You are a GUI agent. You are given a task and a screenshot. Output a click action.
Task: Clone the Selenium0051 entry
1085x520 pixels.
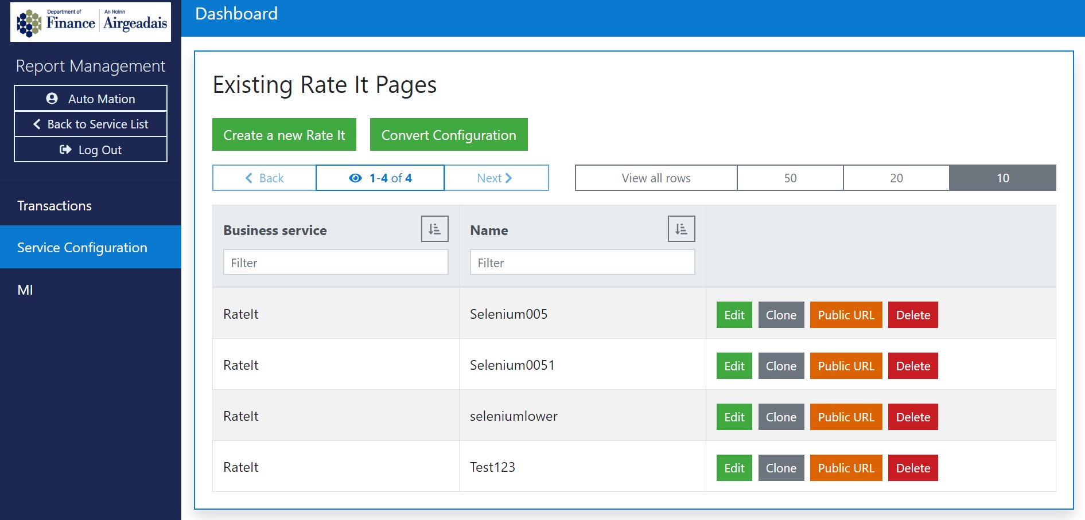(x=781, y=366)
